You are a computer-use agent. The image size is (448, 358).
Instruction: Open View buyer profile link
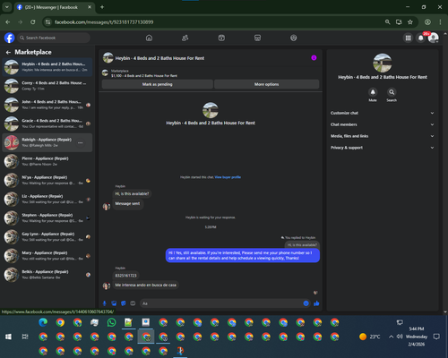[x=228, y=177]
